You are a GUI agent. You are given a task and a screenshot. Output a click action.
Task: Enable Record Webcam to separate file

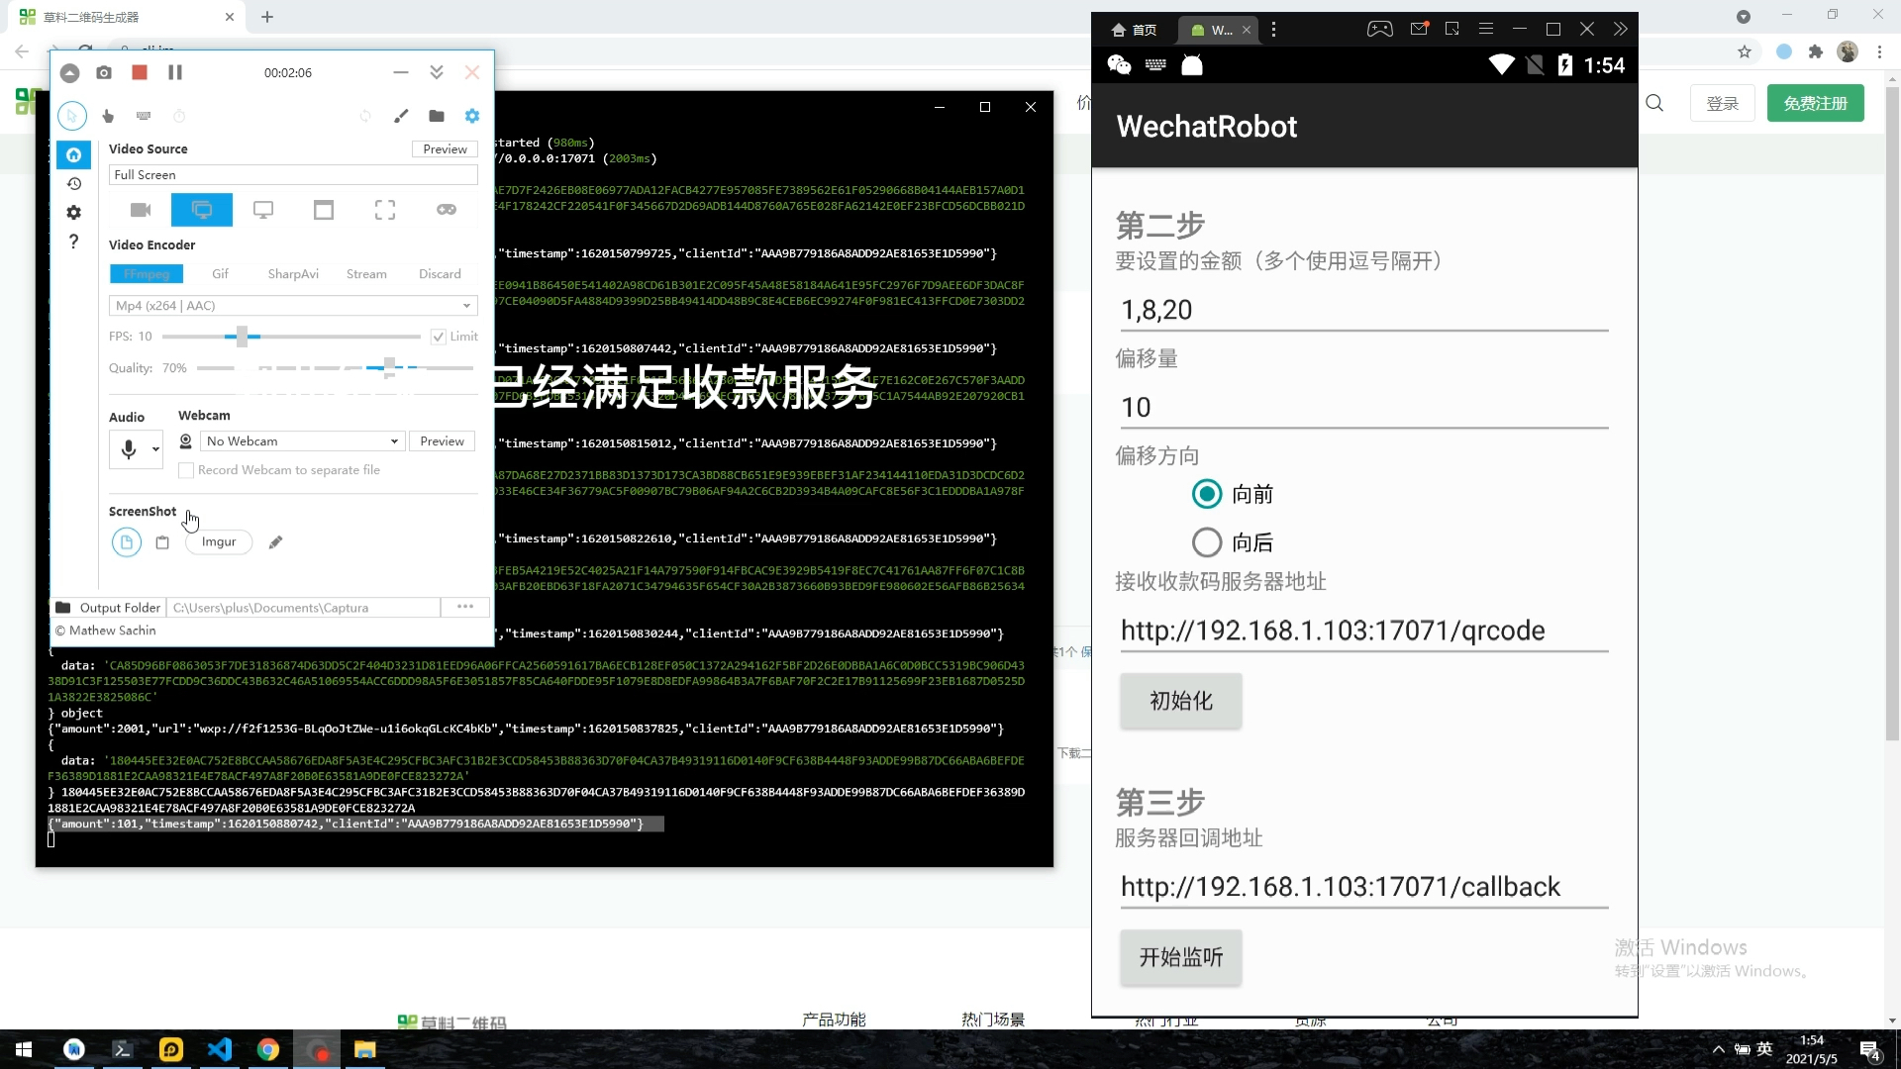186,470
